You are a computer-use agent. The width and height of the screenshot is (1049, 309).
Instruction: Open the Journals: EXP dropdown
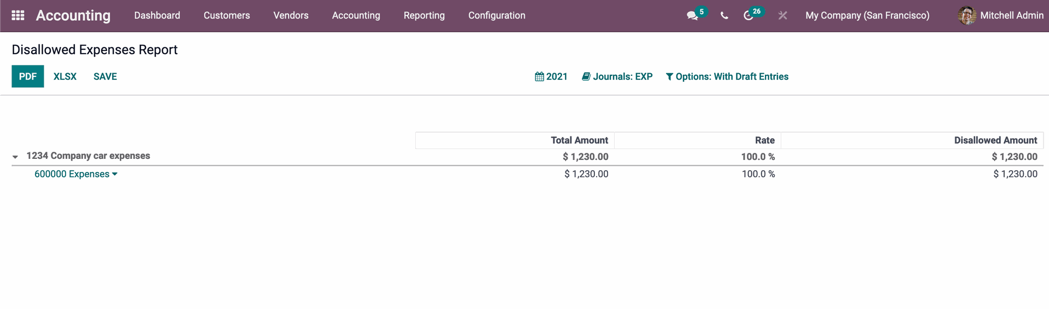617,76
